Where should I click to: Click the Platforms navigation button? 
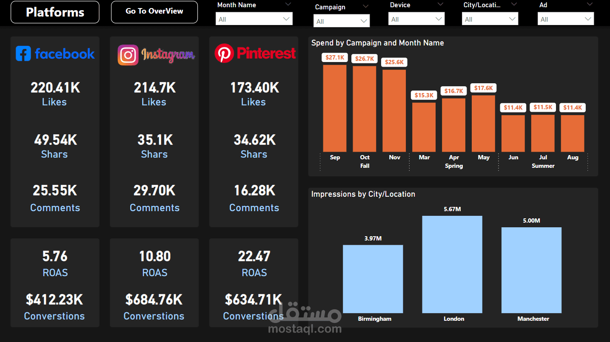(54, 12)
